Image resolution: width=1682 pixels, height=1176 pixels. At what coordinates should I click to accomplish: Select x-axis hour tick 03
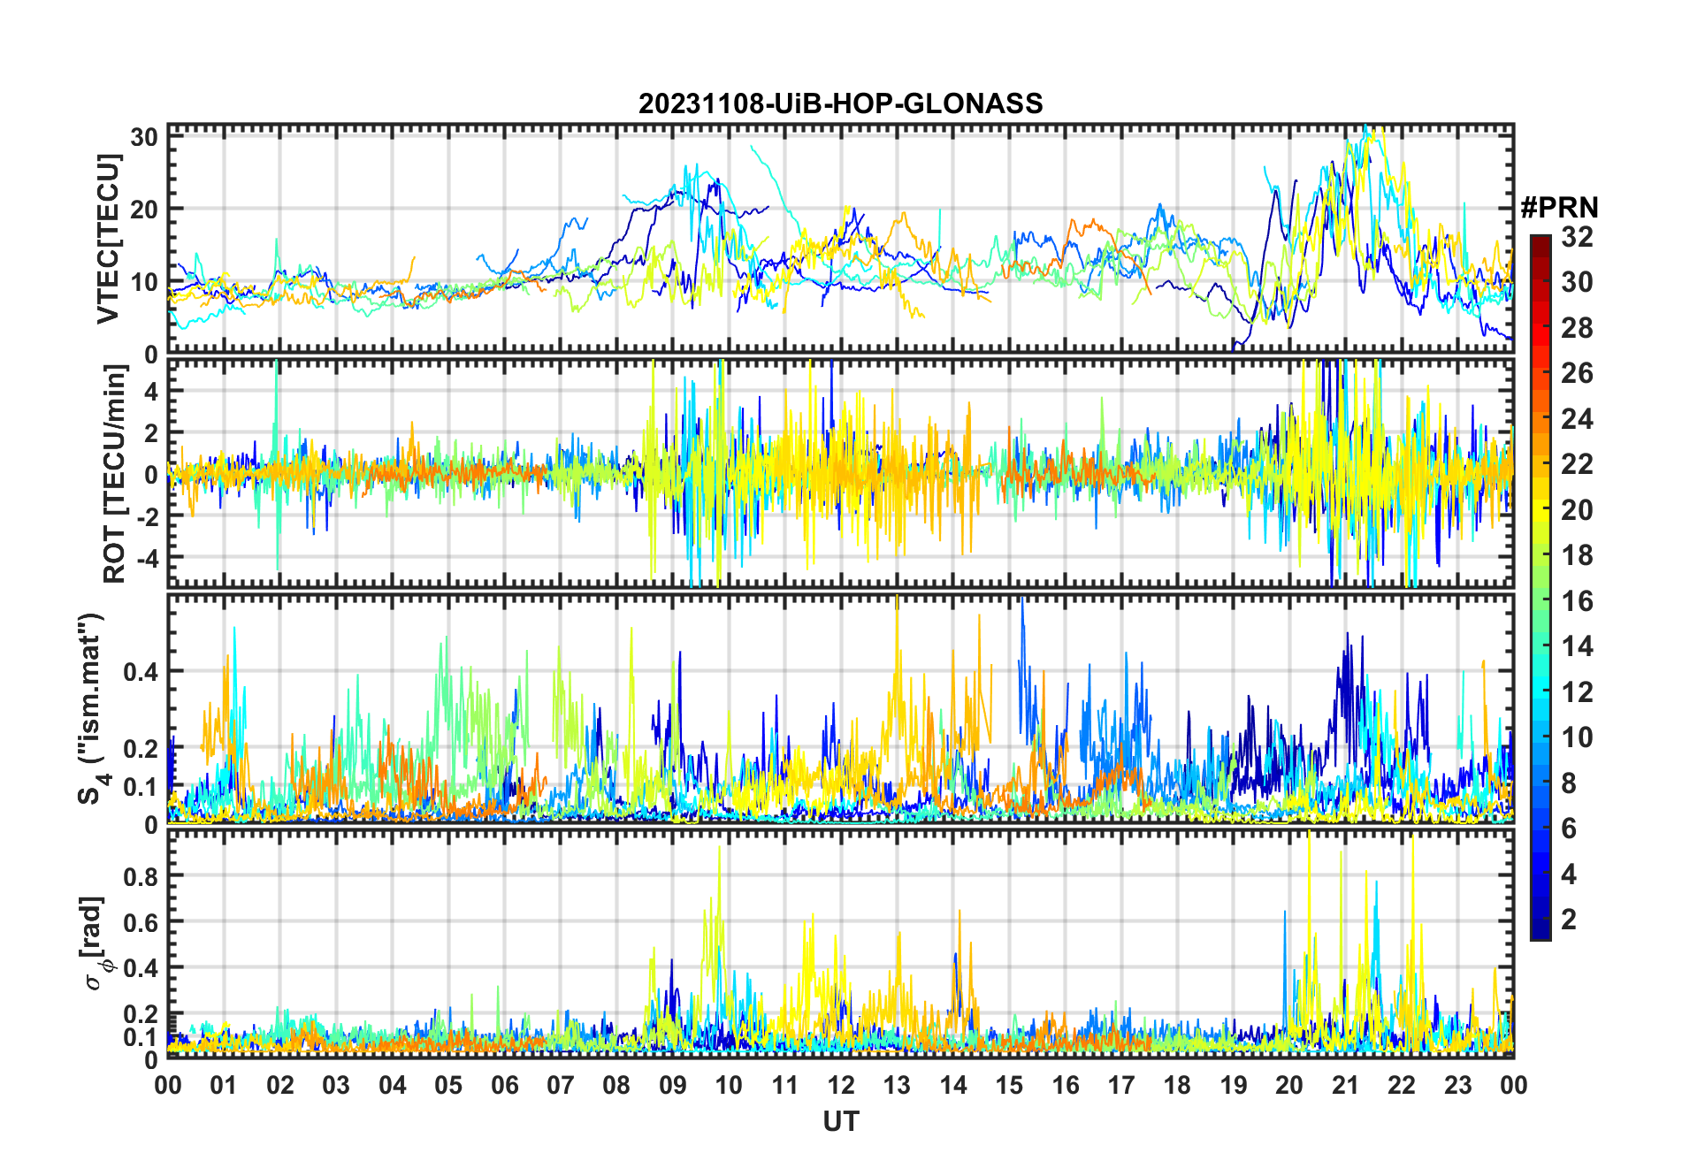click(336, 1085)
